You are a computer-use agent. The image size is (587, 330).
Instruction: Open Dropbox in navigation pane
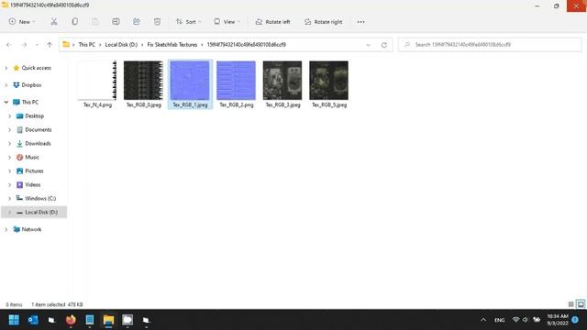click(x=31, y=85)
